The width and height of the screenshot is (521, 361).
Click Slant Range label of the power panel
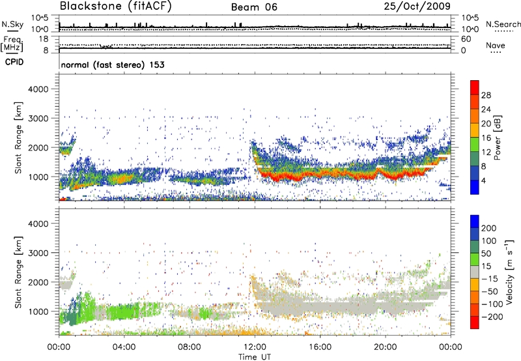tap(18, 137)
